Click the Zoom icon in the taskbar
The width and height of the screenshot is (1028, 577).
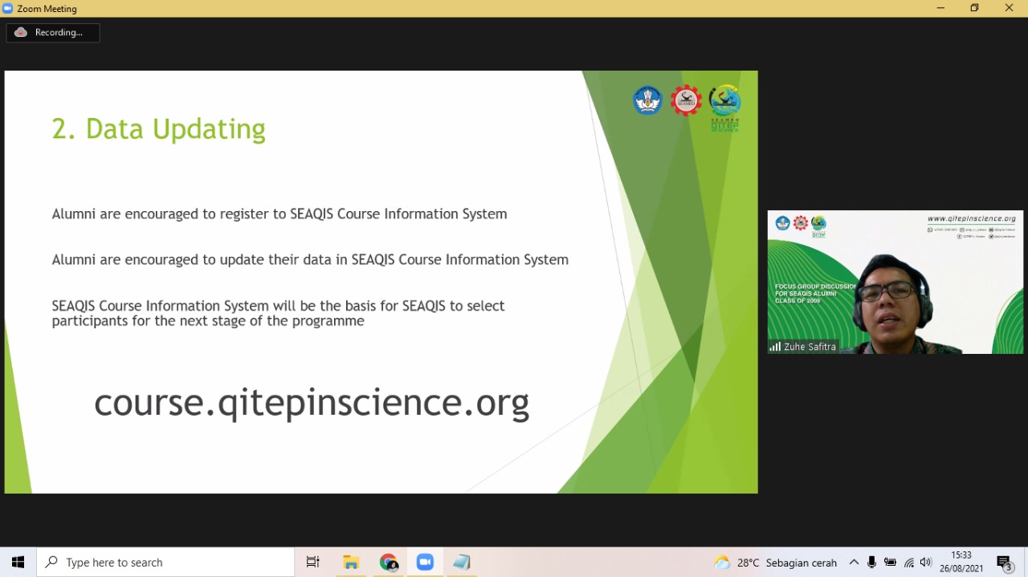[425, 563]
